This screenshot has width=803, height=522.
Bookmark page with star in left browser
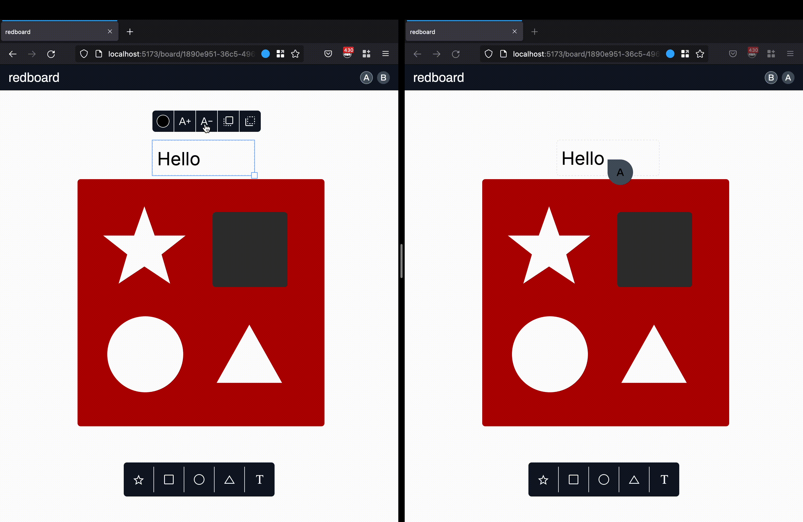(x=295, y=54)
